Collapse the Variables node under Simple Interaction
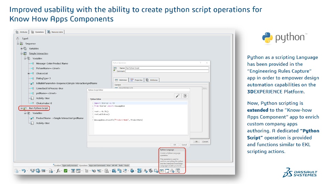This screenshot has width=327, height=184. [x=25, y=58]
